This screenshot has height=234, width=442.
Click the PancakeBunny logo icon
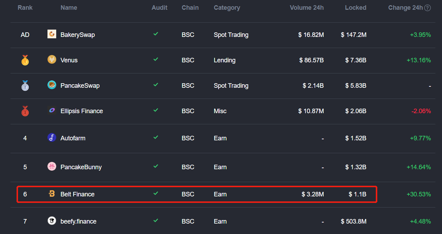[52, 166]
